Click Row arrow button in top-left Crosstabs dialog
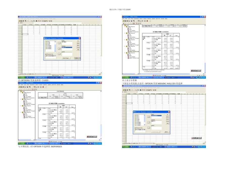The image size is (240, 170). (x=59, y=43)
